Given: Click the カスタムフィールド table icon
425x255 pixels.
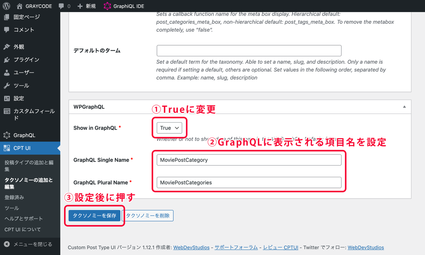Looking at the screenshot, I should coord(7,111).
